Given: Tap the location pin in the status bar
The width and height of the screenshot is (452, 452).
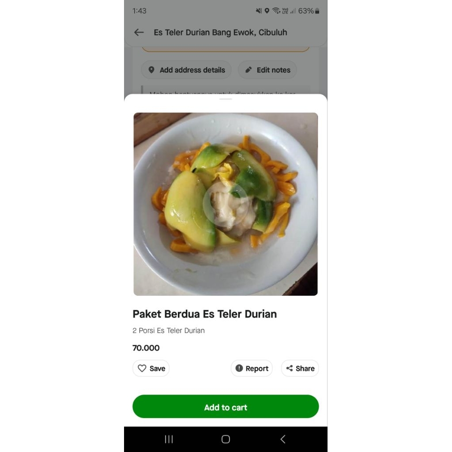Looking at the screenshot, I should point(267,11).
